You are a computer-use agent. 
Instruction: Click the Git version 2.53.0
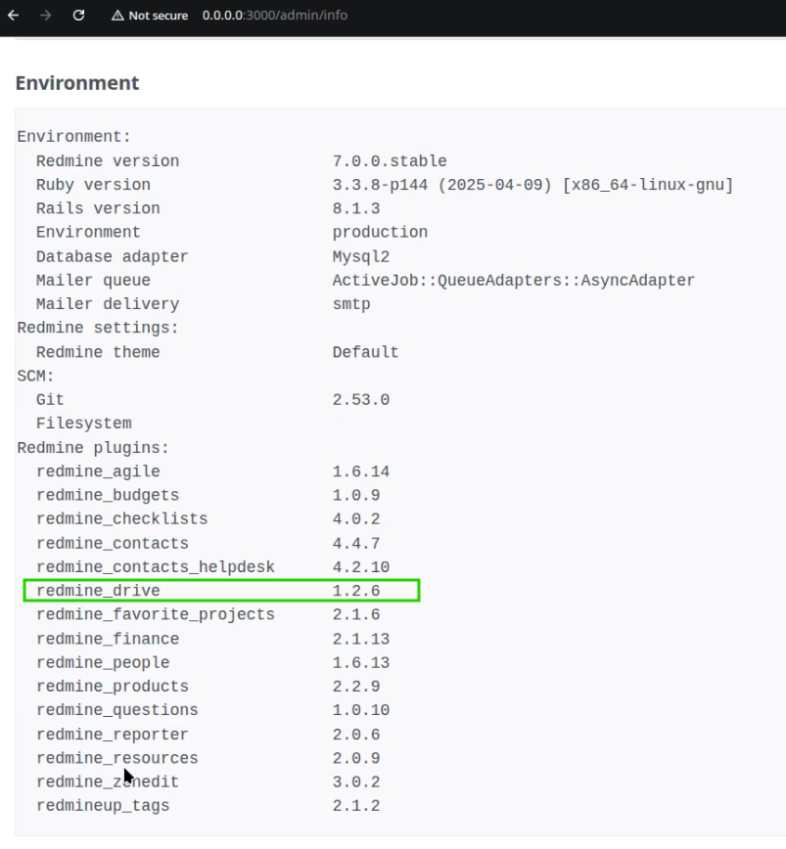point(361,400)
